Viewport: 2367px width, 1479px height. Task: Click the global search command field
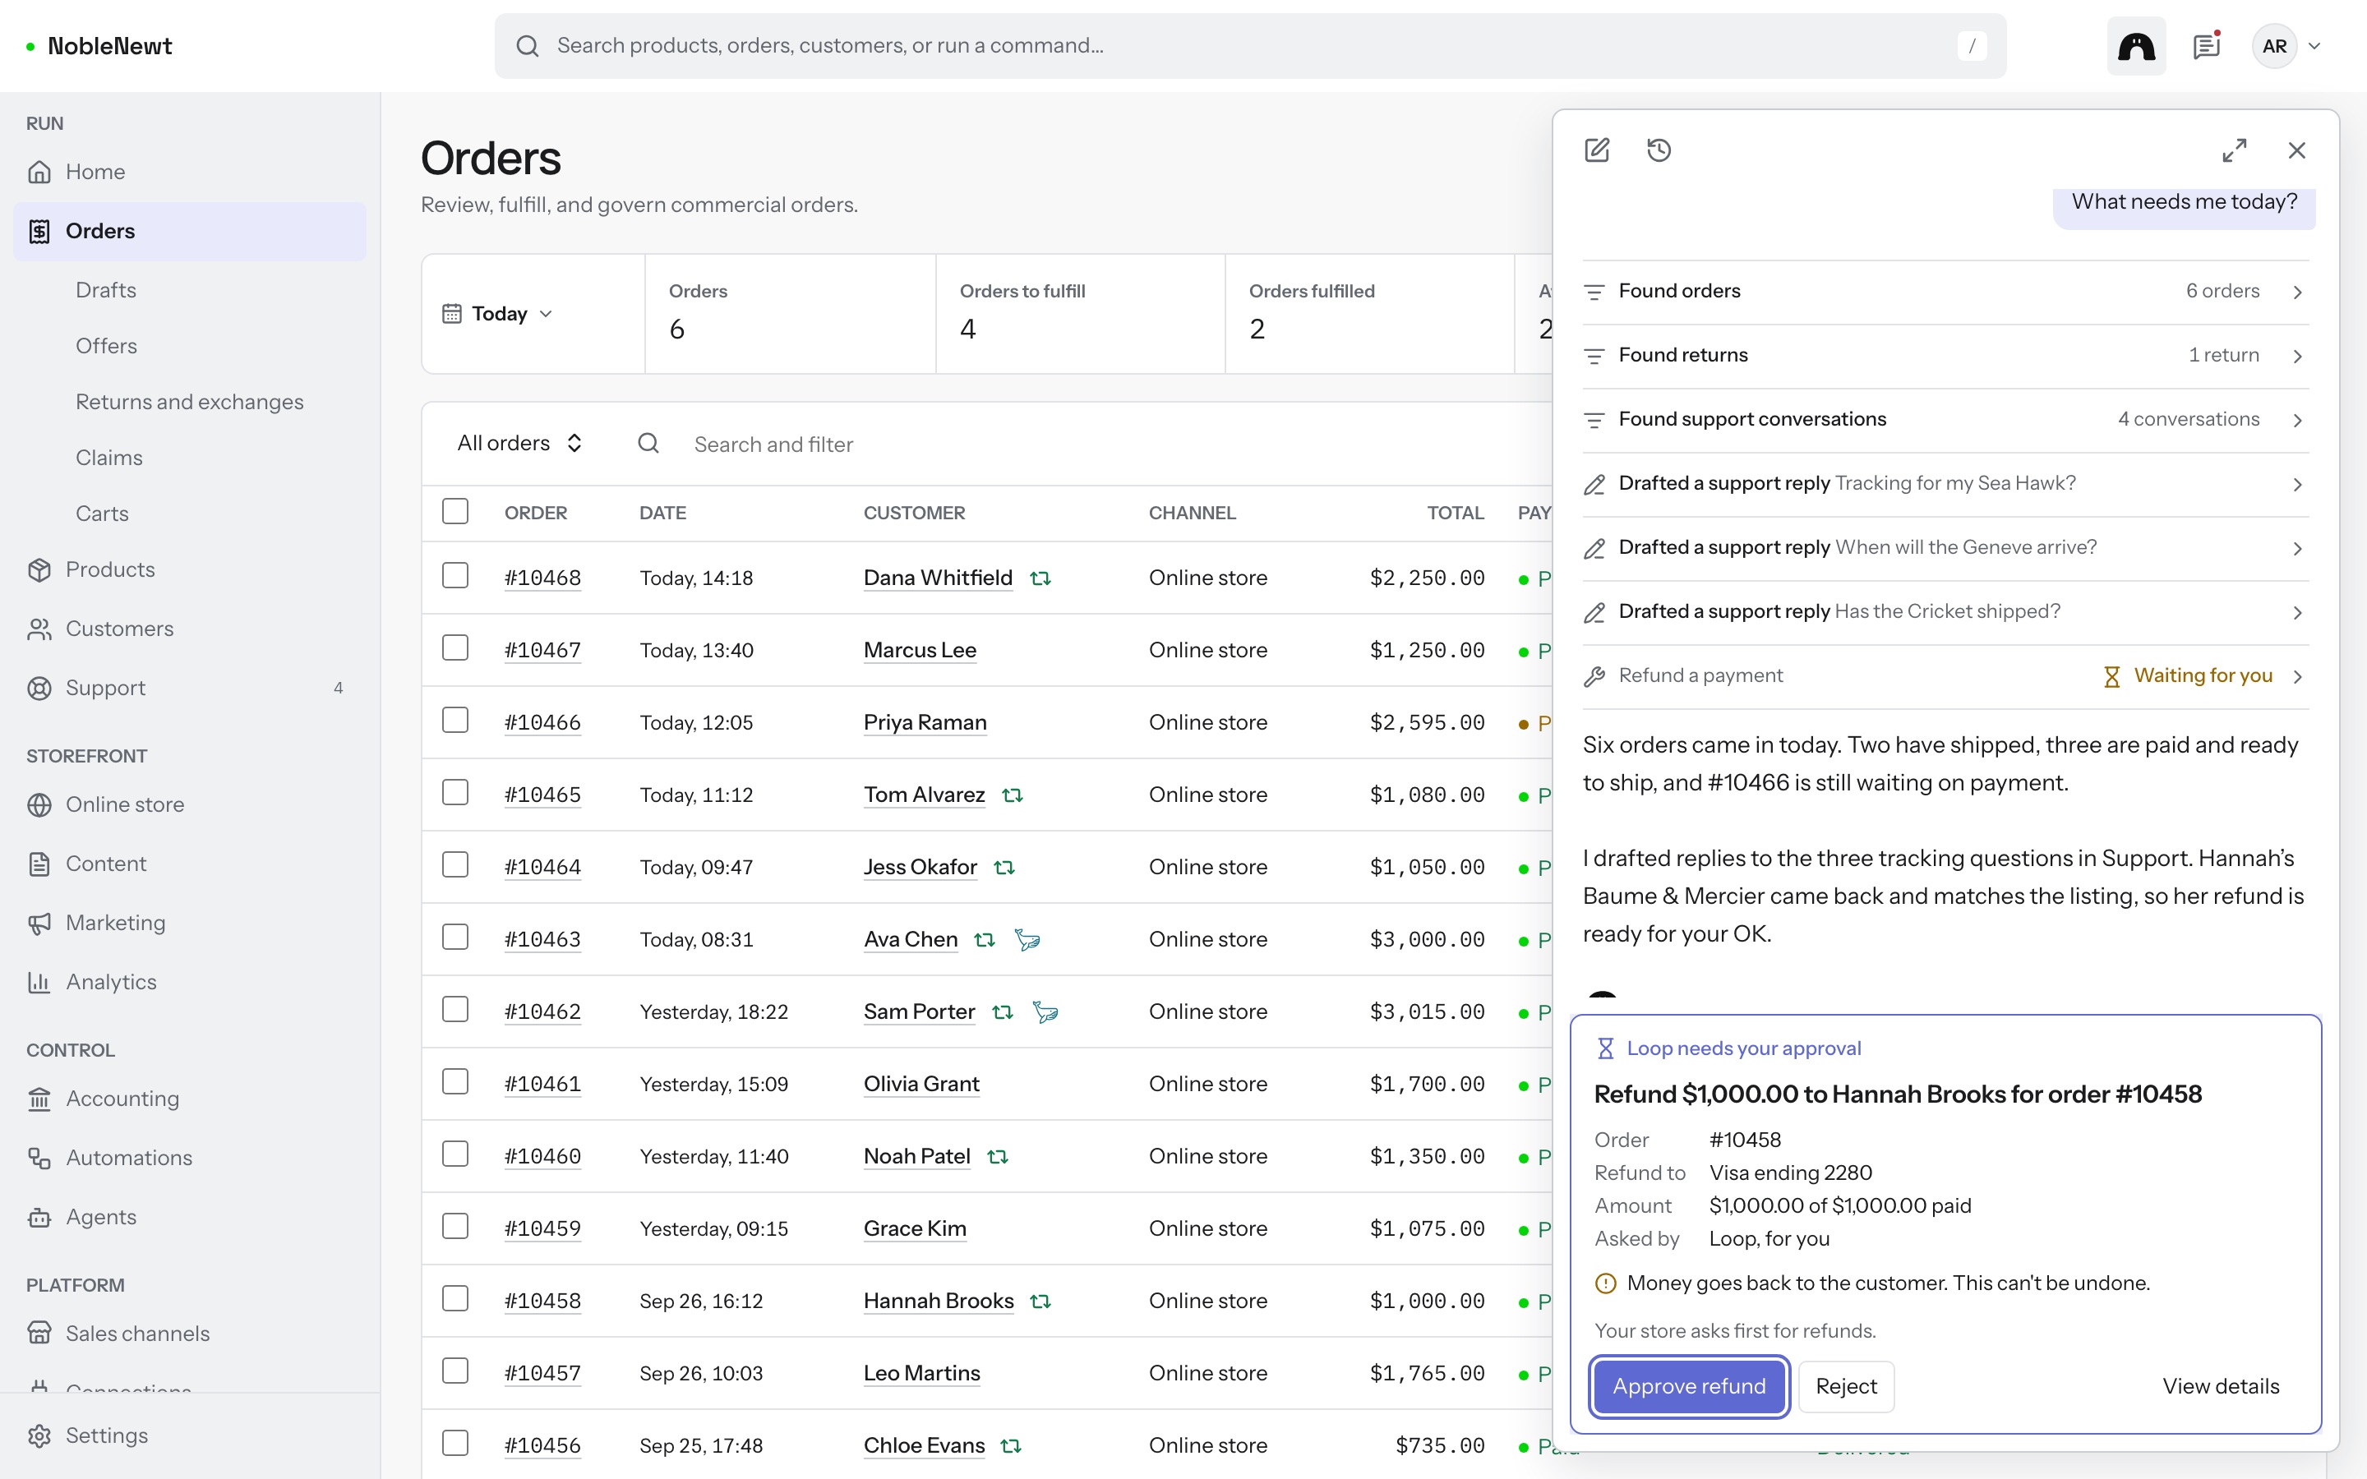[x=1250, y=46]
